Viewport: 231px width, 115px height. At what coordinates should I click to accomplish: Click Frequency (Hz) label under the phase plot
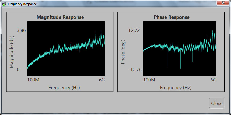pyautogui.click(x=175, y=88)
